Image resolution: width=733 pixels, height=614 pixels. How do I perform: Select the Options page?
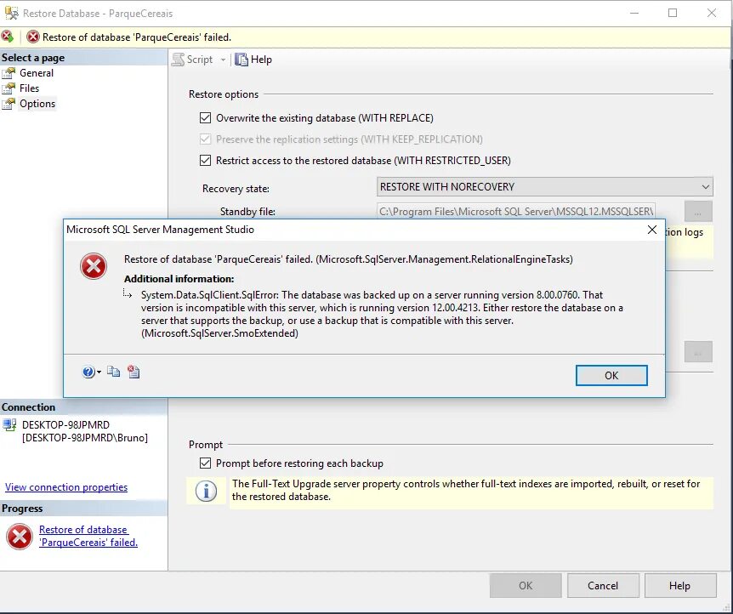click(x=37, y=104)
